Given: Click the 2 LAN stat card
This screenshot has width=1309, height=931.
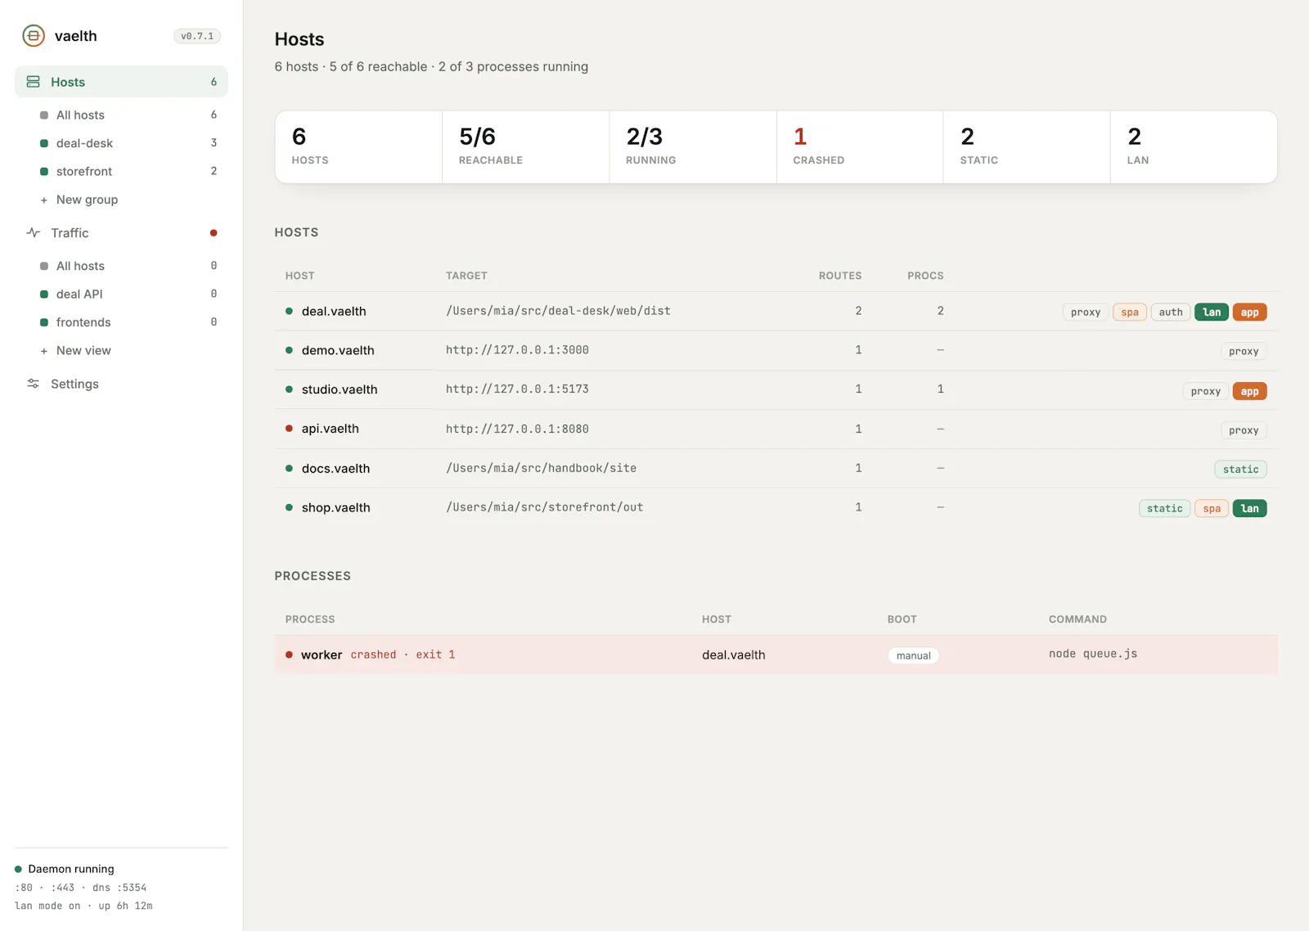Looking at the screenshot, I should 1194,147.
